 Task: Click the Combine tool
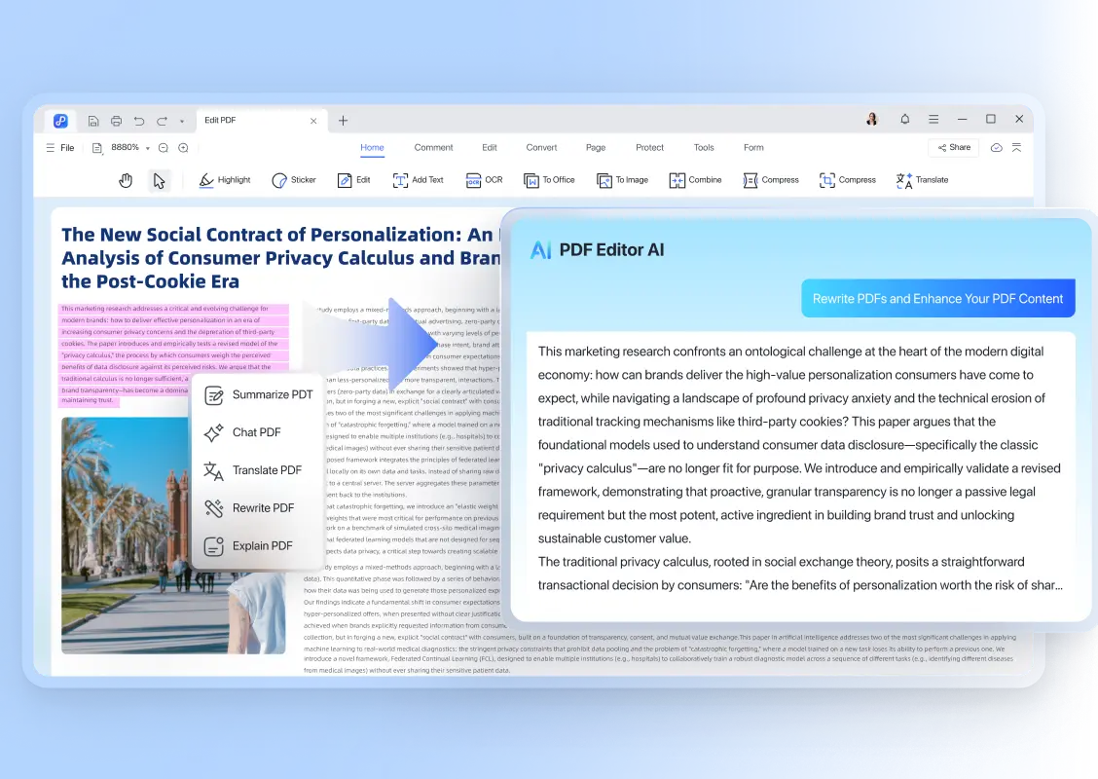tap(695, 180)
